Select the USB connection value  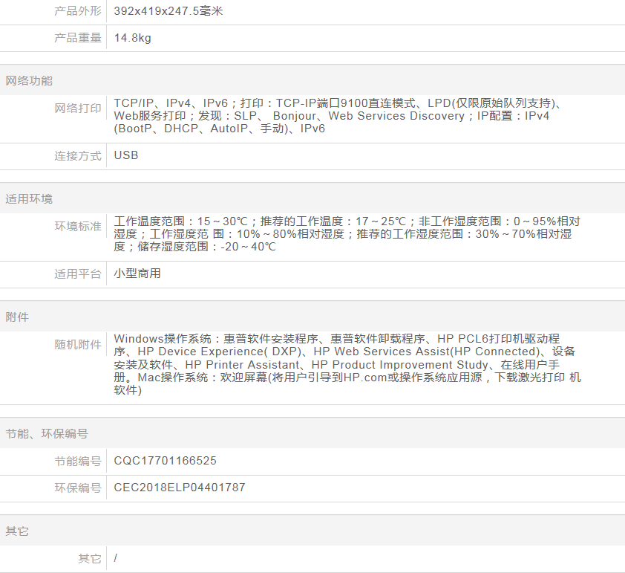point(126,156)
